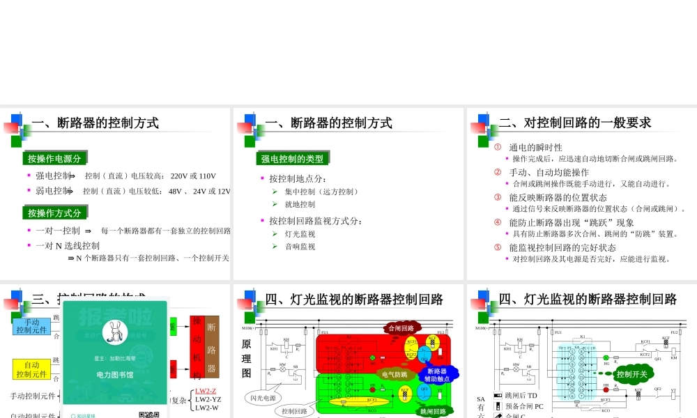The width and height of the screenshot is (697, 418).
Task: Expand the 按操作电源分 section header
Action: 55,158
